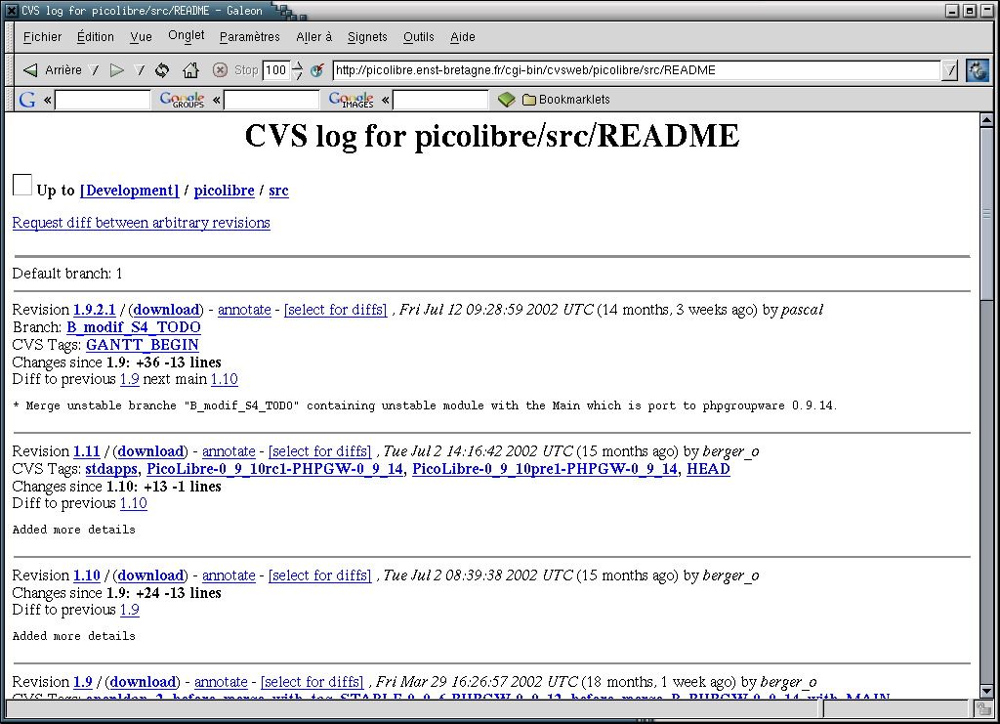The height and width of the screenshot is (724, 1000).
Task: Click in the URL address field
Action: [x=635, y=70]
